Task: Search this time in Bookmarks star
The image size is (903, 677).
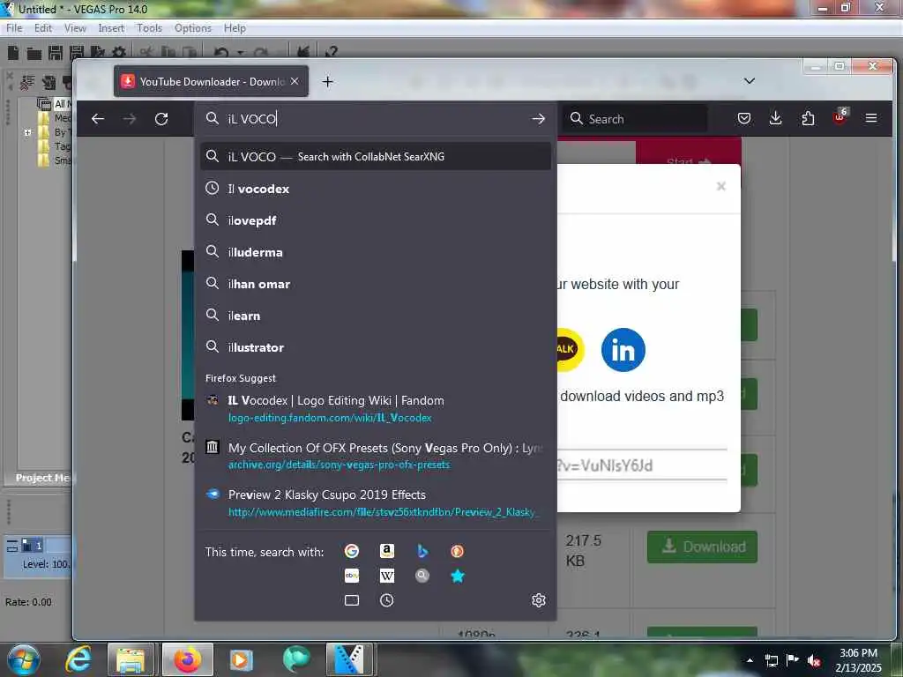Action: coord(458,576)
